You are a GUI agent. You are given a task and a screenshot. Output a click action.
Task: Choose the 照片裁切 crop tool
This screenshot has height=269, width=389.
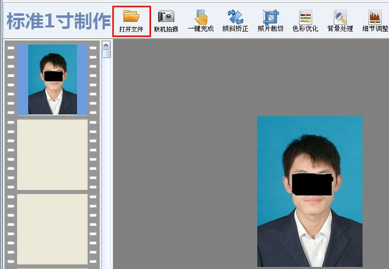[271, 21]
